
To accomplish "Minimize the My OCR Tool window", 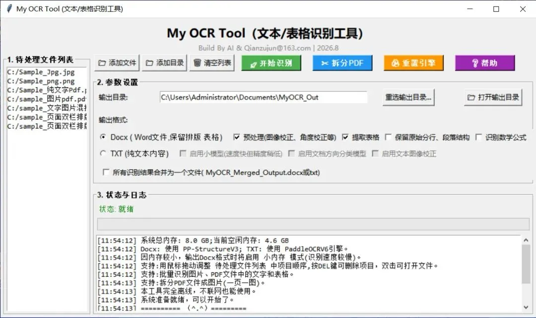I will 470,9.
